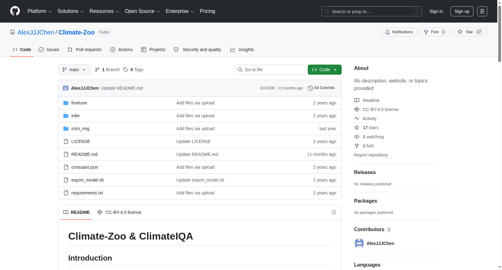Click the outline list icon in README header
This screenshot has width=502, height=270.
[334, 212]
